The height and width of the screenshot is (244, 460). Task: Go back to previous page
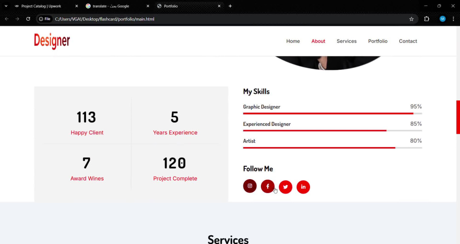point(7,19)
